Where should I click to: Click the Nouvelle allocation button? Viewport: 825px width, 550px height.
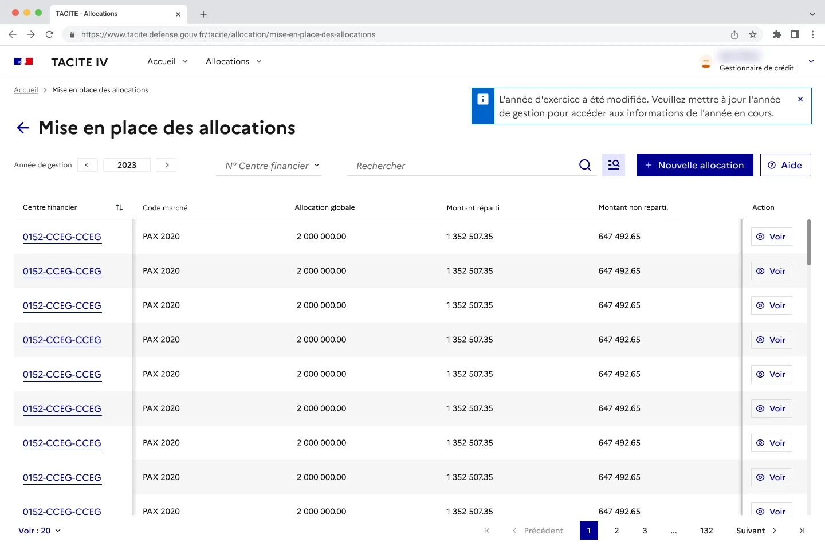(x=695, y=165)
